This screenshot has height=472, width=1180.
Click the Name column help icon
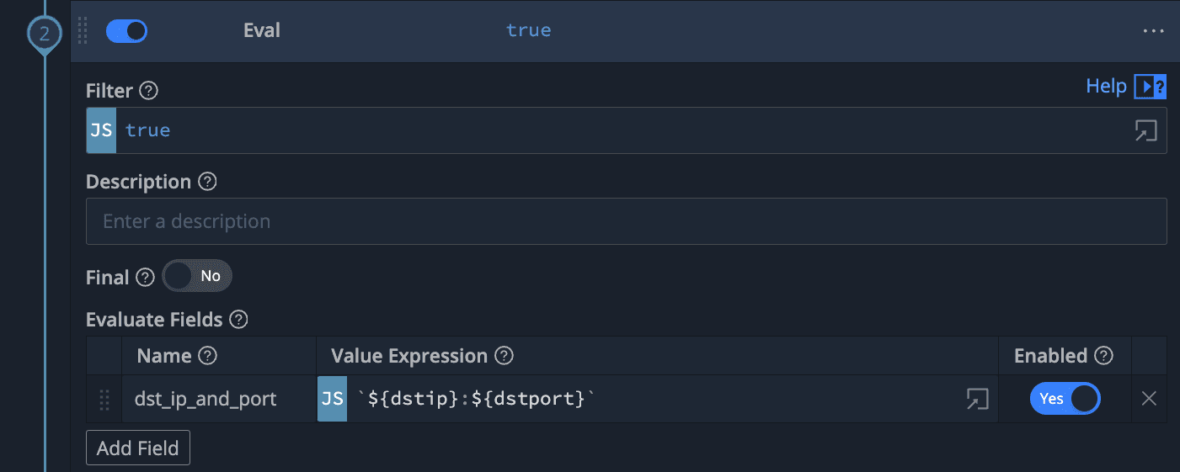pos(207,356)
